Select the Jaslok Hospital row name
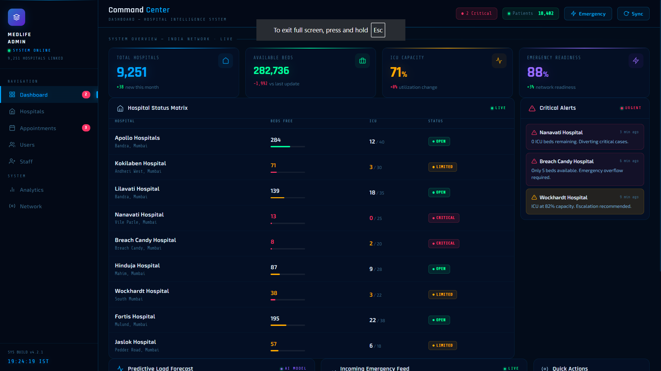This screenshot has height=371, width=661. 135,342
